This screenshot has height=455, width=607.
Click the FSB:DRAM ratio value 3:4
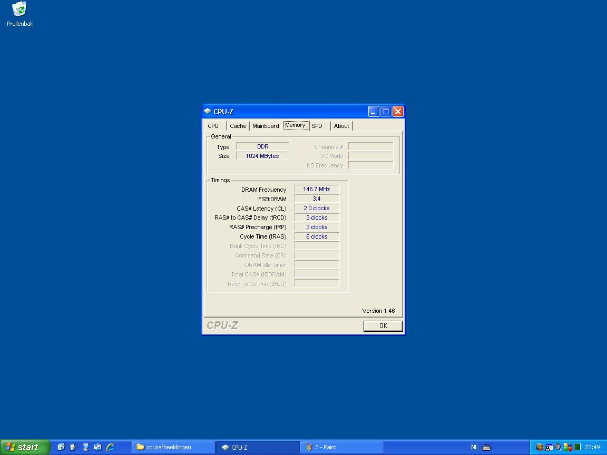317,199
